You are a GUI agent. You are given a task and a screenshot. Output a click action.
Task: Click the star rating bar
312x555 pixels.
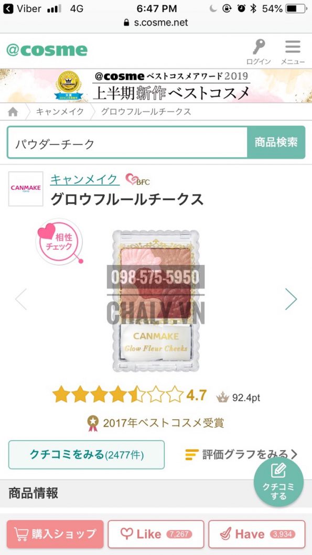(118, 394)
